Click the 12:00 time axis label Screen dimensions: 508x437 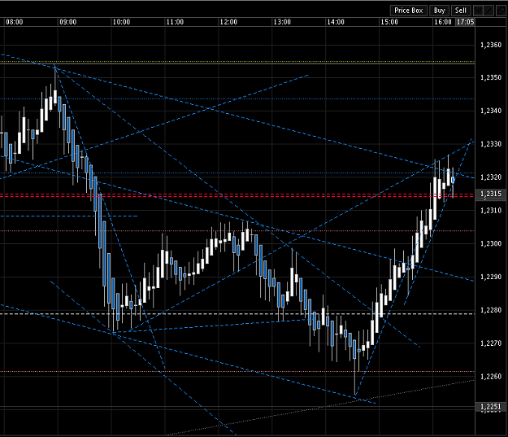[228, 22]
